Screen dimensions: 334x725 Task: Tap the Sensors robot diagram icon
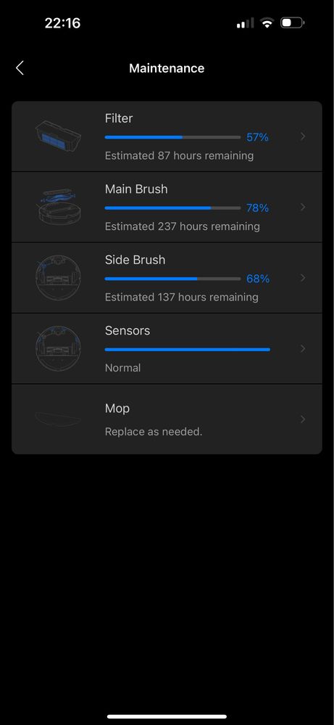click(58, 348)
